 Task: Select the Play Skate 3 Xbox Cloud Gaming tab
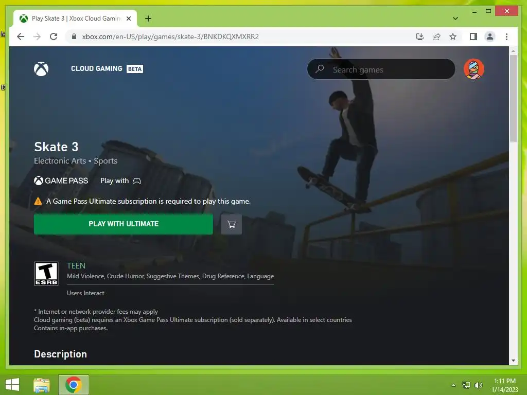click(x=75, y=19)
